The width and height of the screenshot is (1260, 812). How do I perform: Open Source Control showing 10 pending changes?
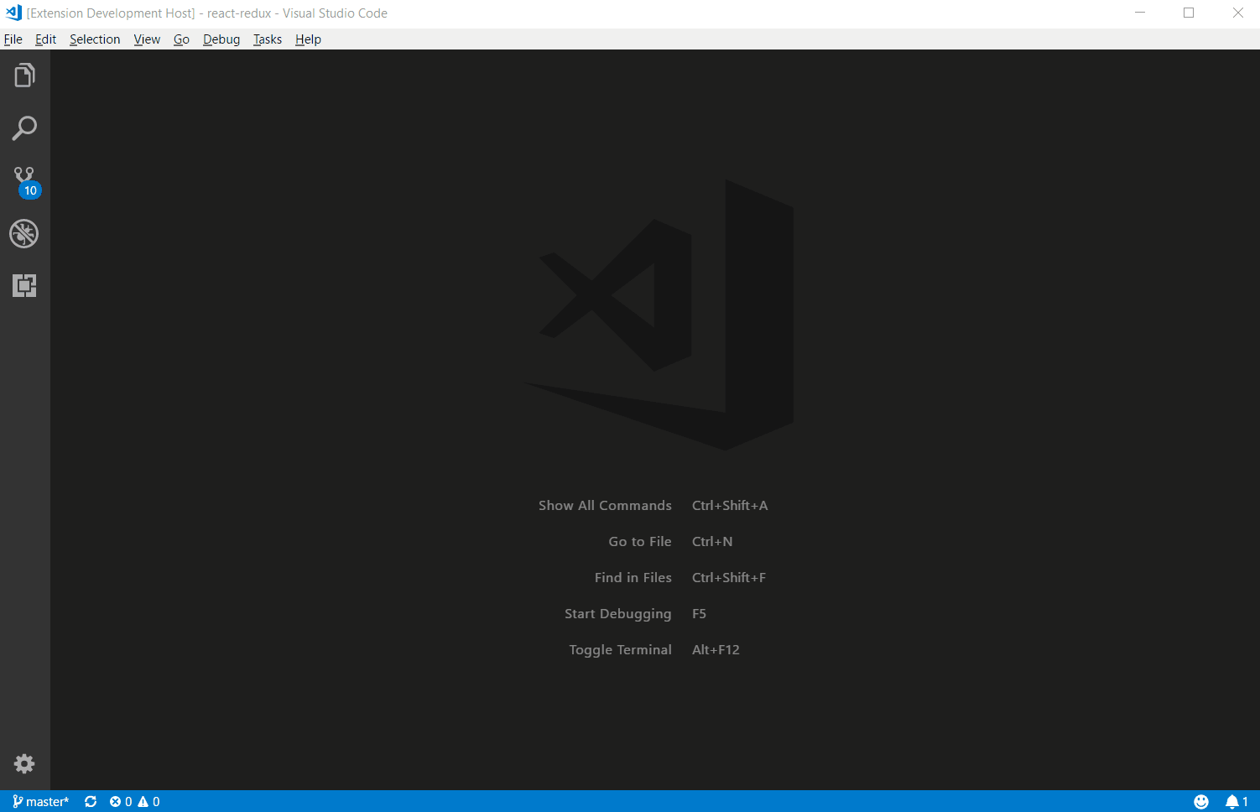[24, 180]
